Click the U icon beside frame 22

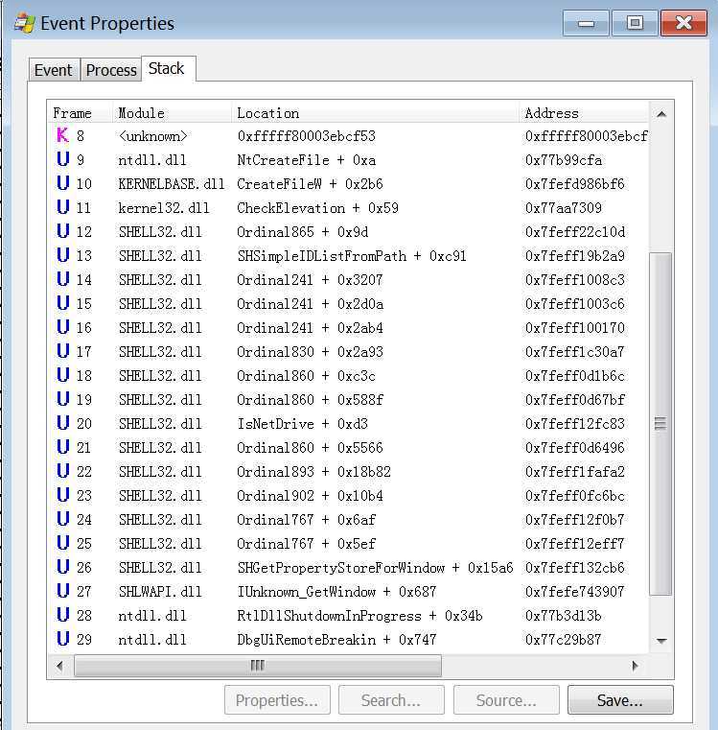tap(63, 471)
